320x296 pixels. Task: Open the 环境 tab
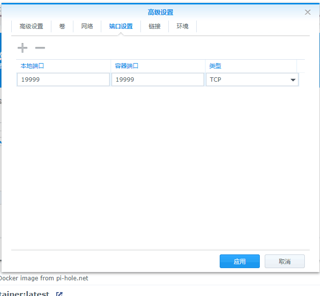tap(183, 26)
